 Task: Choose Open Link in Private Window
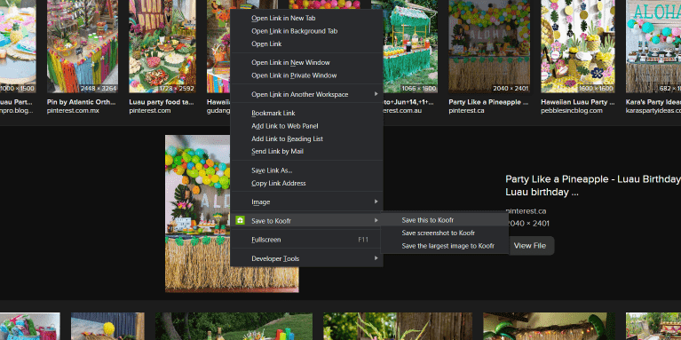pos(306,75)
